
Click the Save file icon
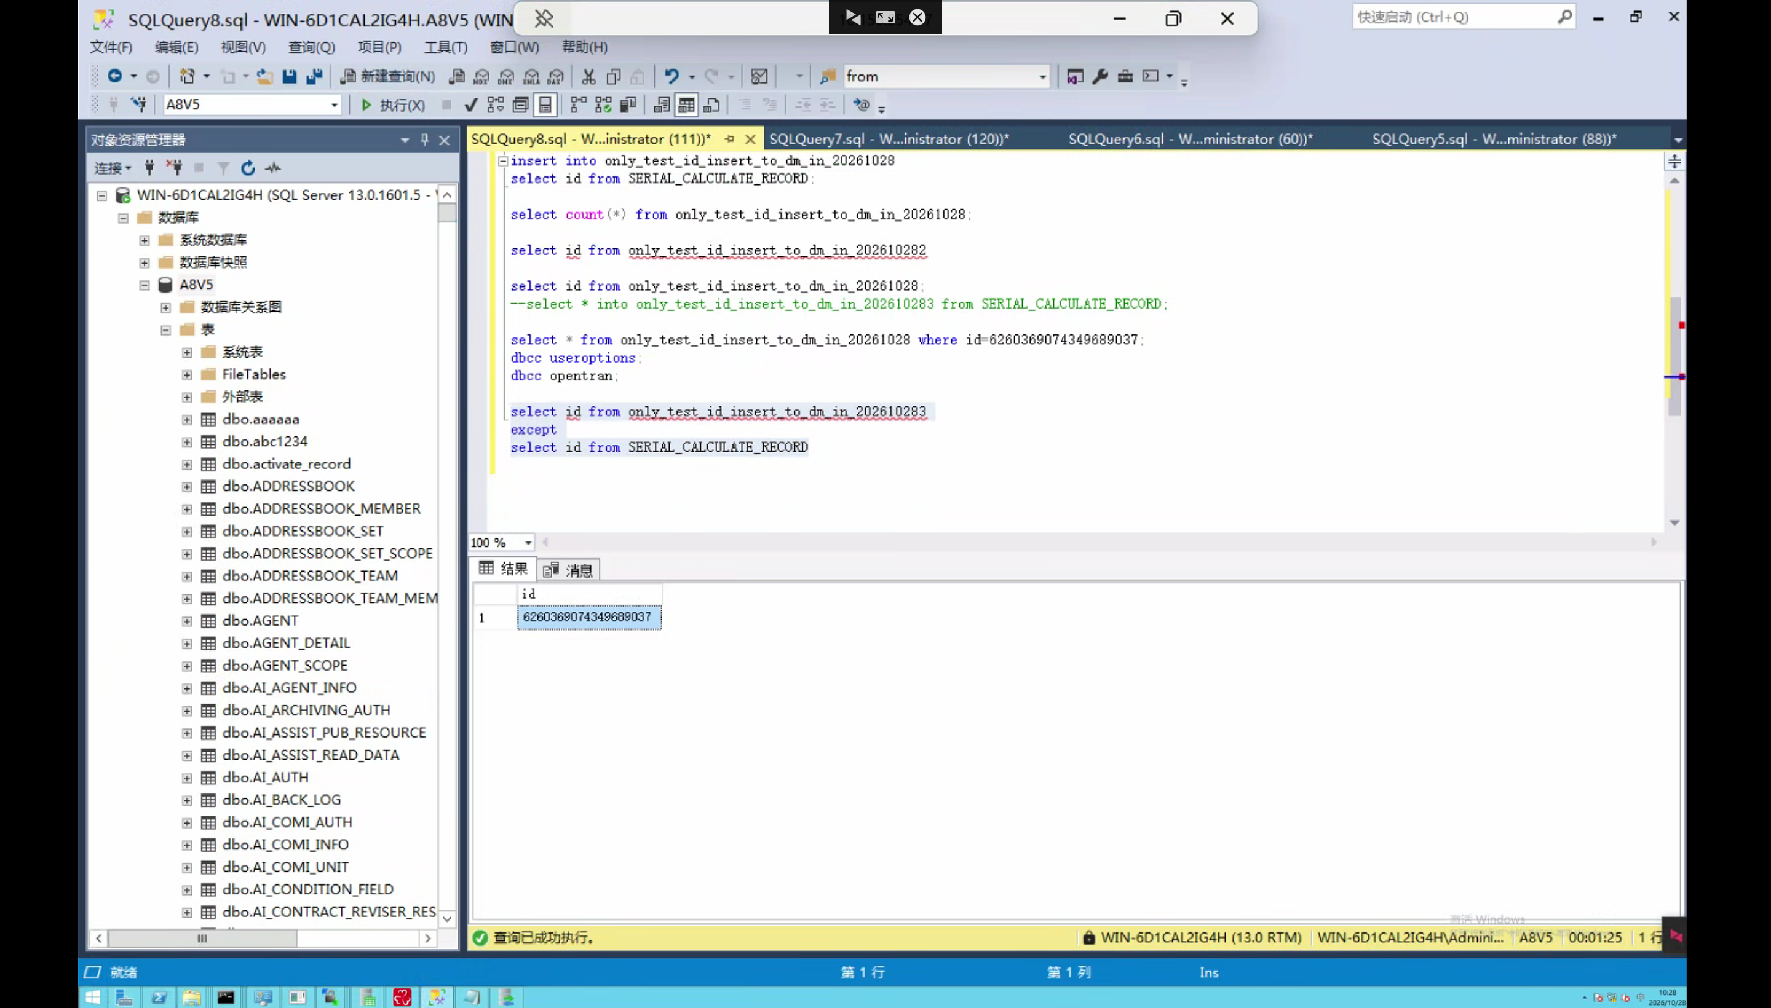(290, 76)
